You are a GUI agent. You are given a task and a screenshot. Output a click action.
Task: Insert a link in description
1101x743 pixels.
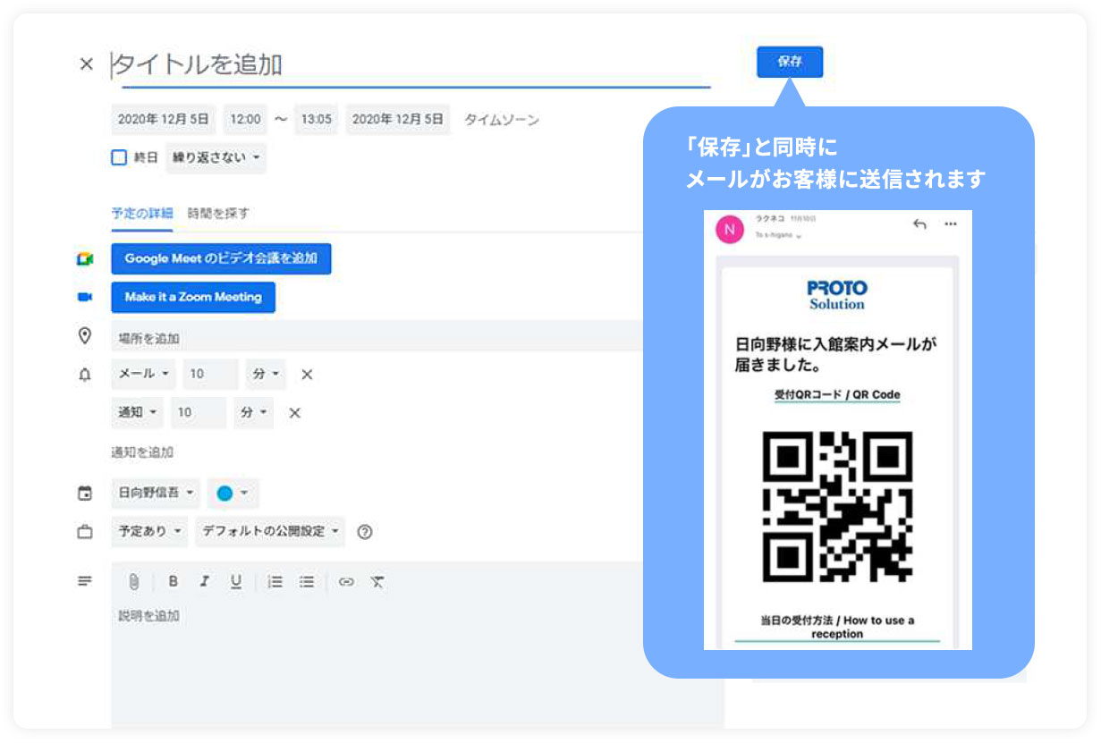[x=346, y=582]
